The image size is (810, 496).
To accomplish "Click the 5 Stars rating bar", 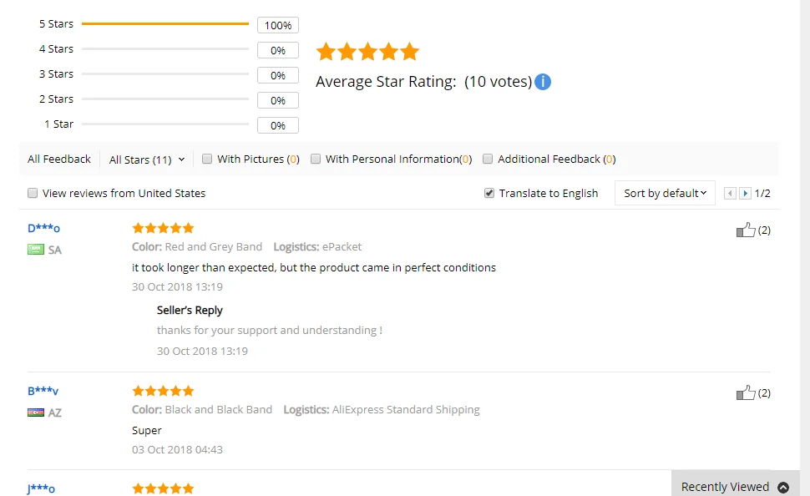I will [x=165, y=23].
